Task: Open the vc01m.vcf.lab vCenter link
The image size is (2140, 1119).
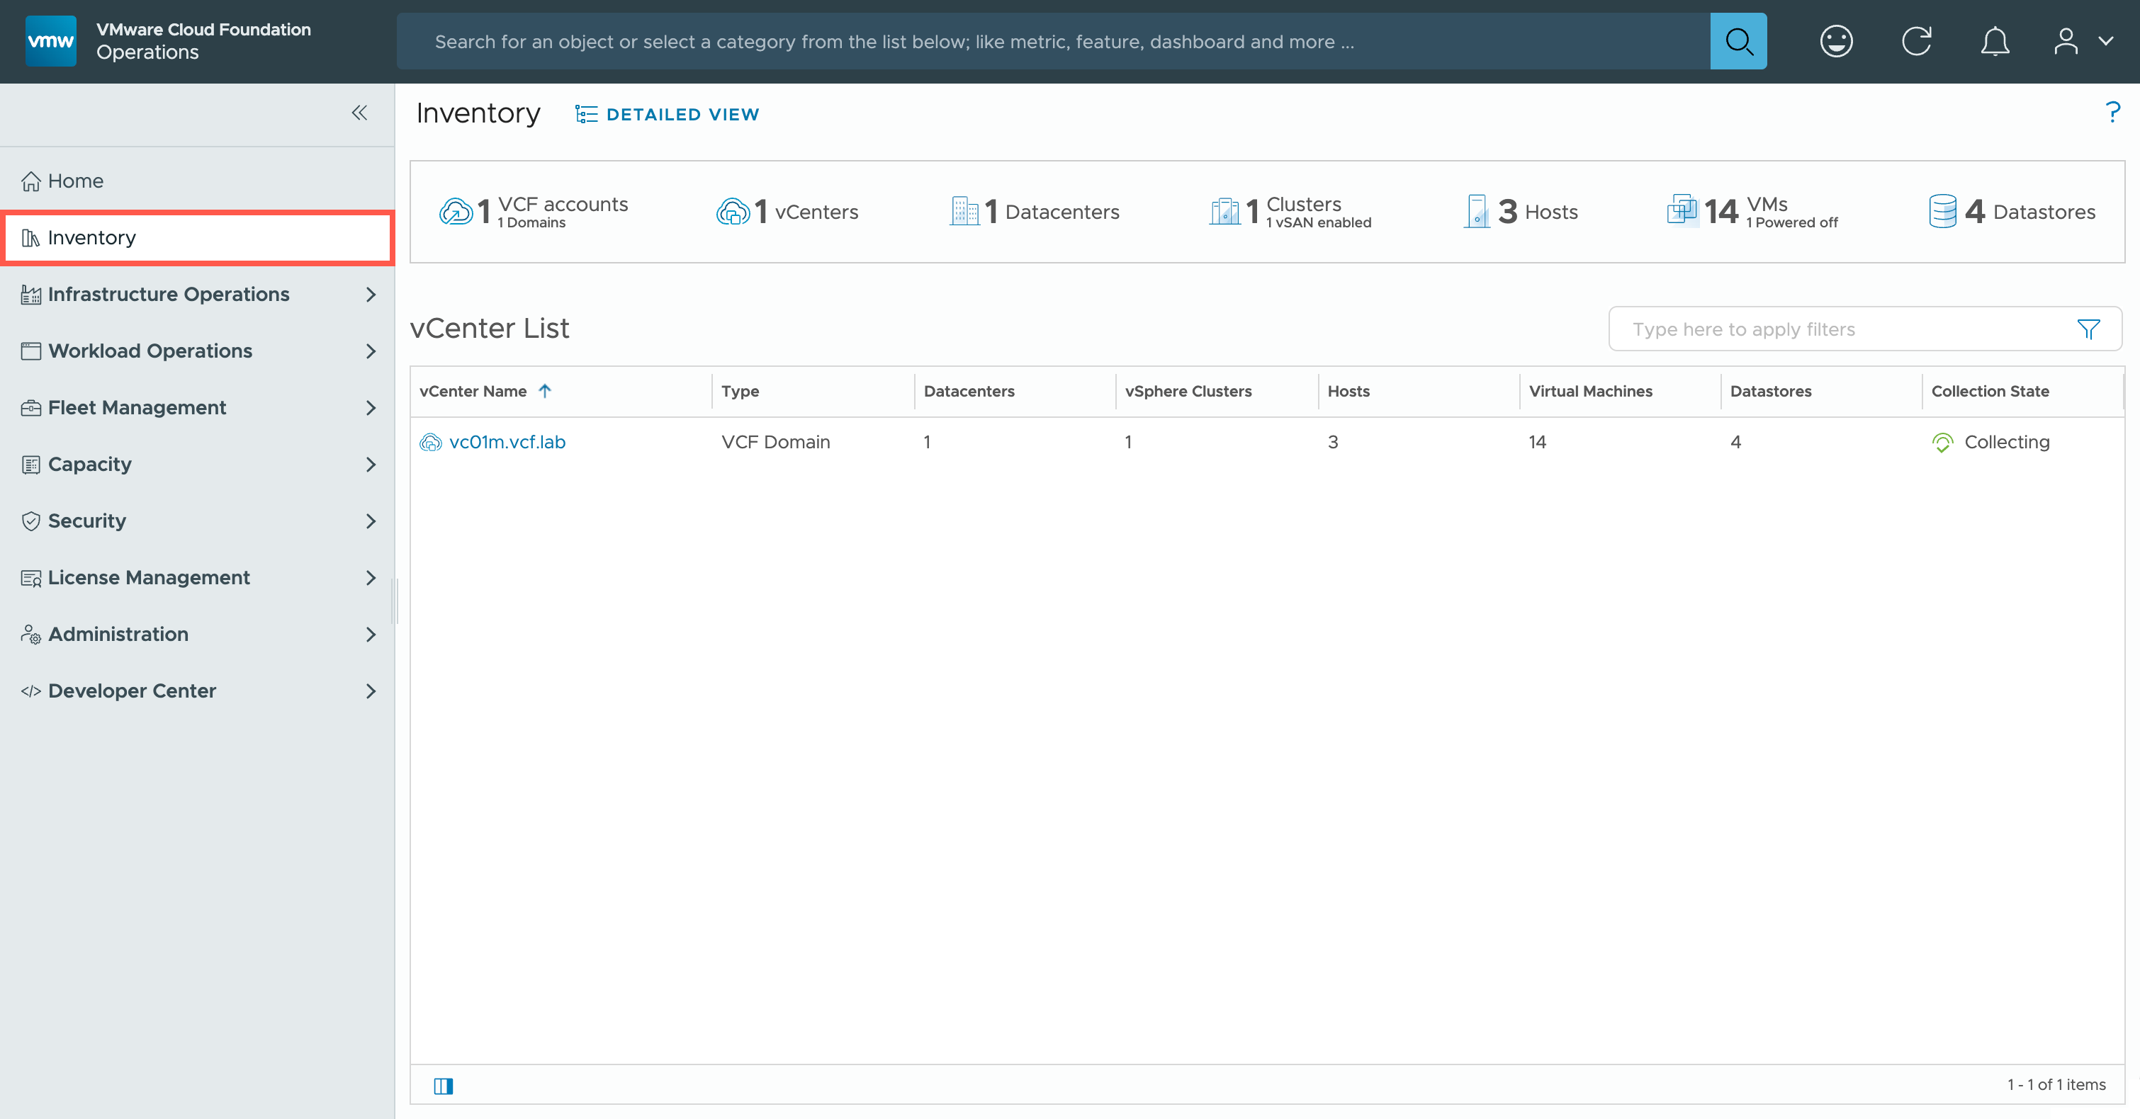Action: 507,442
